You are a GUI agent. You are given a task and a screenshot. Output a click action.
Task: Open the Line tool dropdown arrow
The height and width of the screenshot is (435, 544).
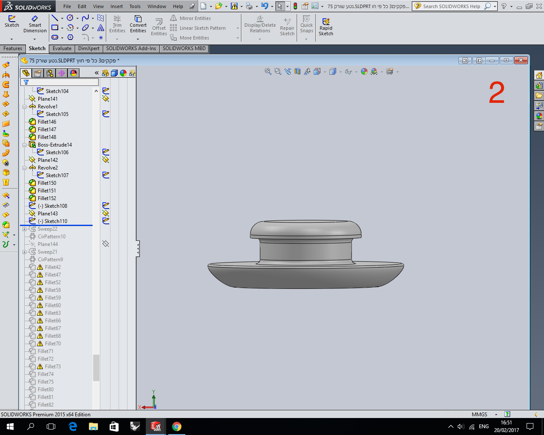pos(62,18)
